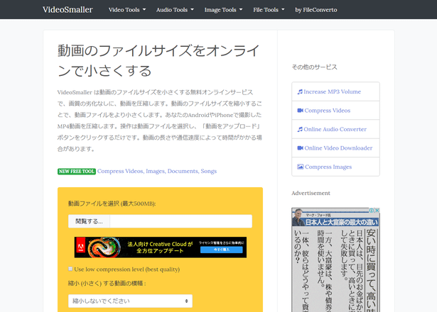This screenshot has width=437, height=312.
Task: Click the camera icon beside Compress Videos
Action: click(300, 111)
